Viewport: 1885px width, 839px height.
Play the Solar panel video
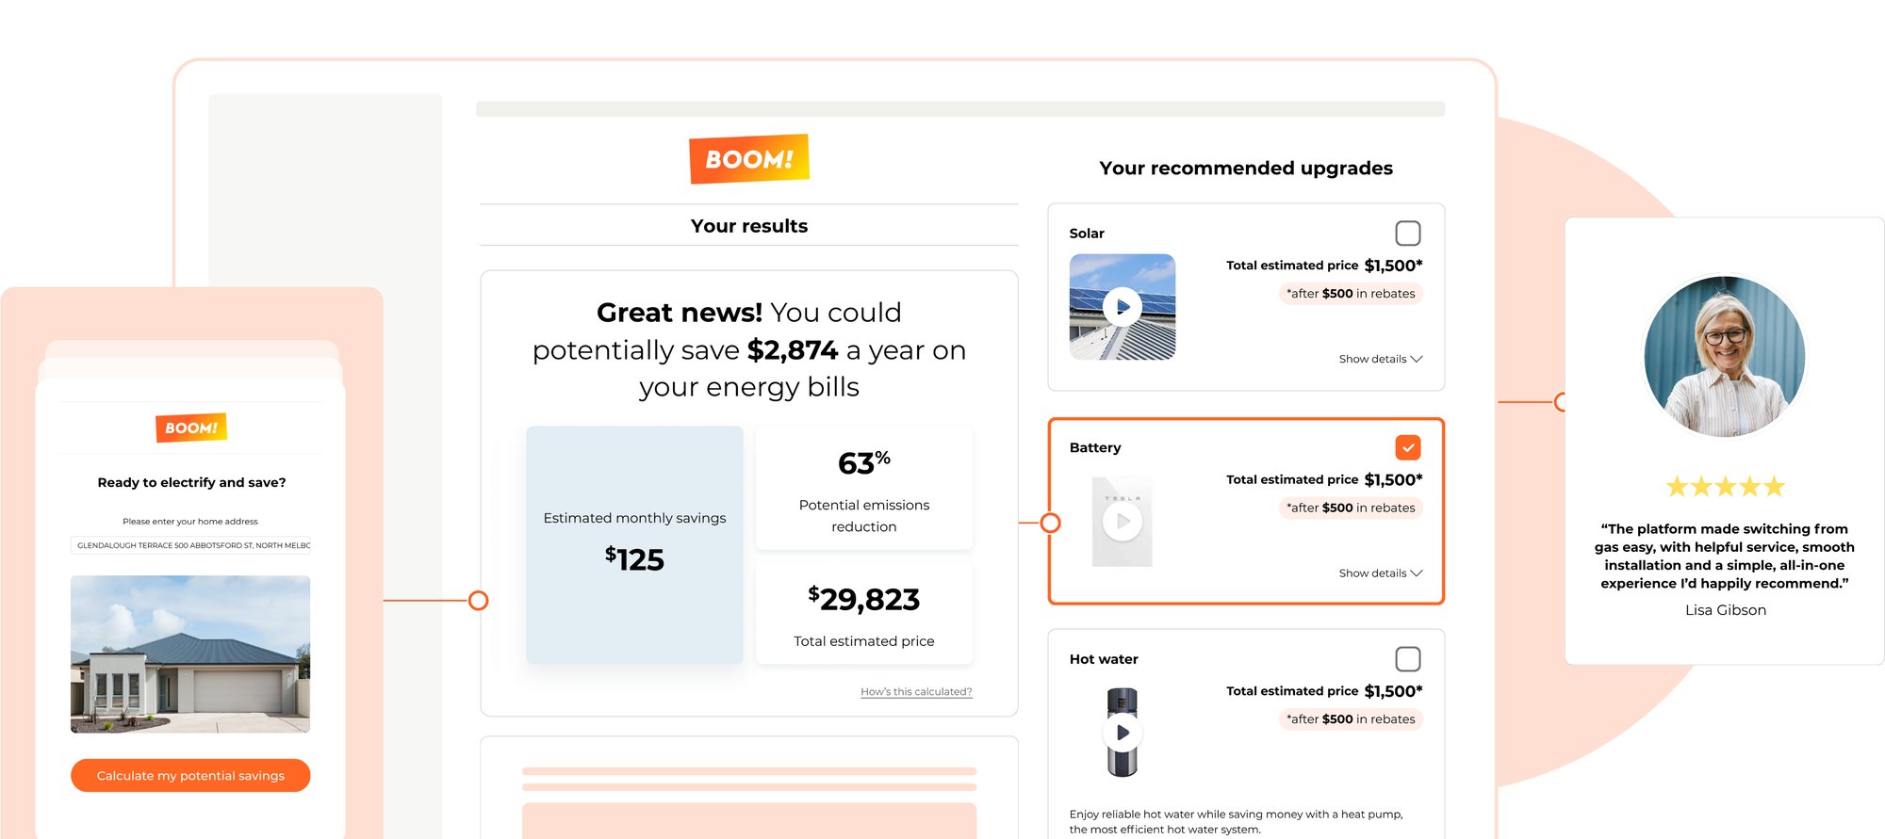click(x=1123, y=307)
